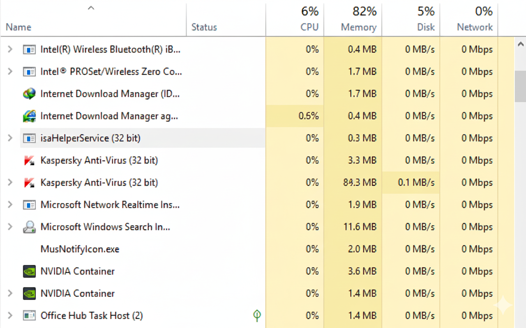Sort by the Memory column header

(x=358, y=27)
